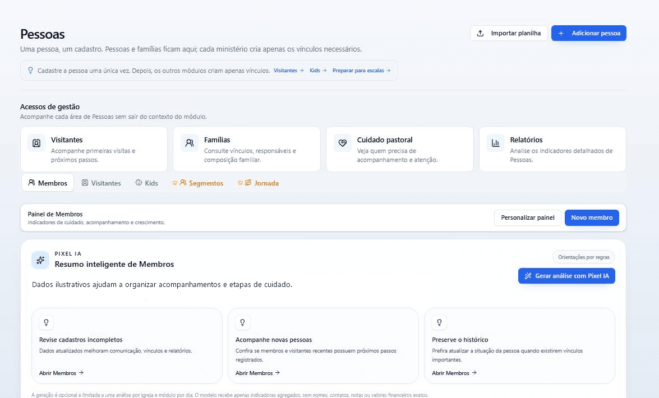Click the Visitantes card badge icon
The image size is (659, 398).
pyautogui.click(x=36, y=143)
